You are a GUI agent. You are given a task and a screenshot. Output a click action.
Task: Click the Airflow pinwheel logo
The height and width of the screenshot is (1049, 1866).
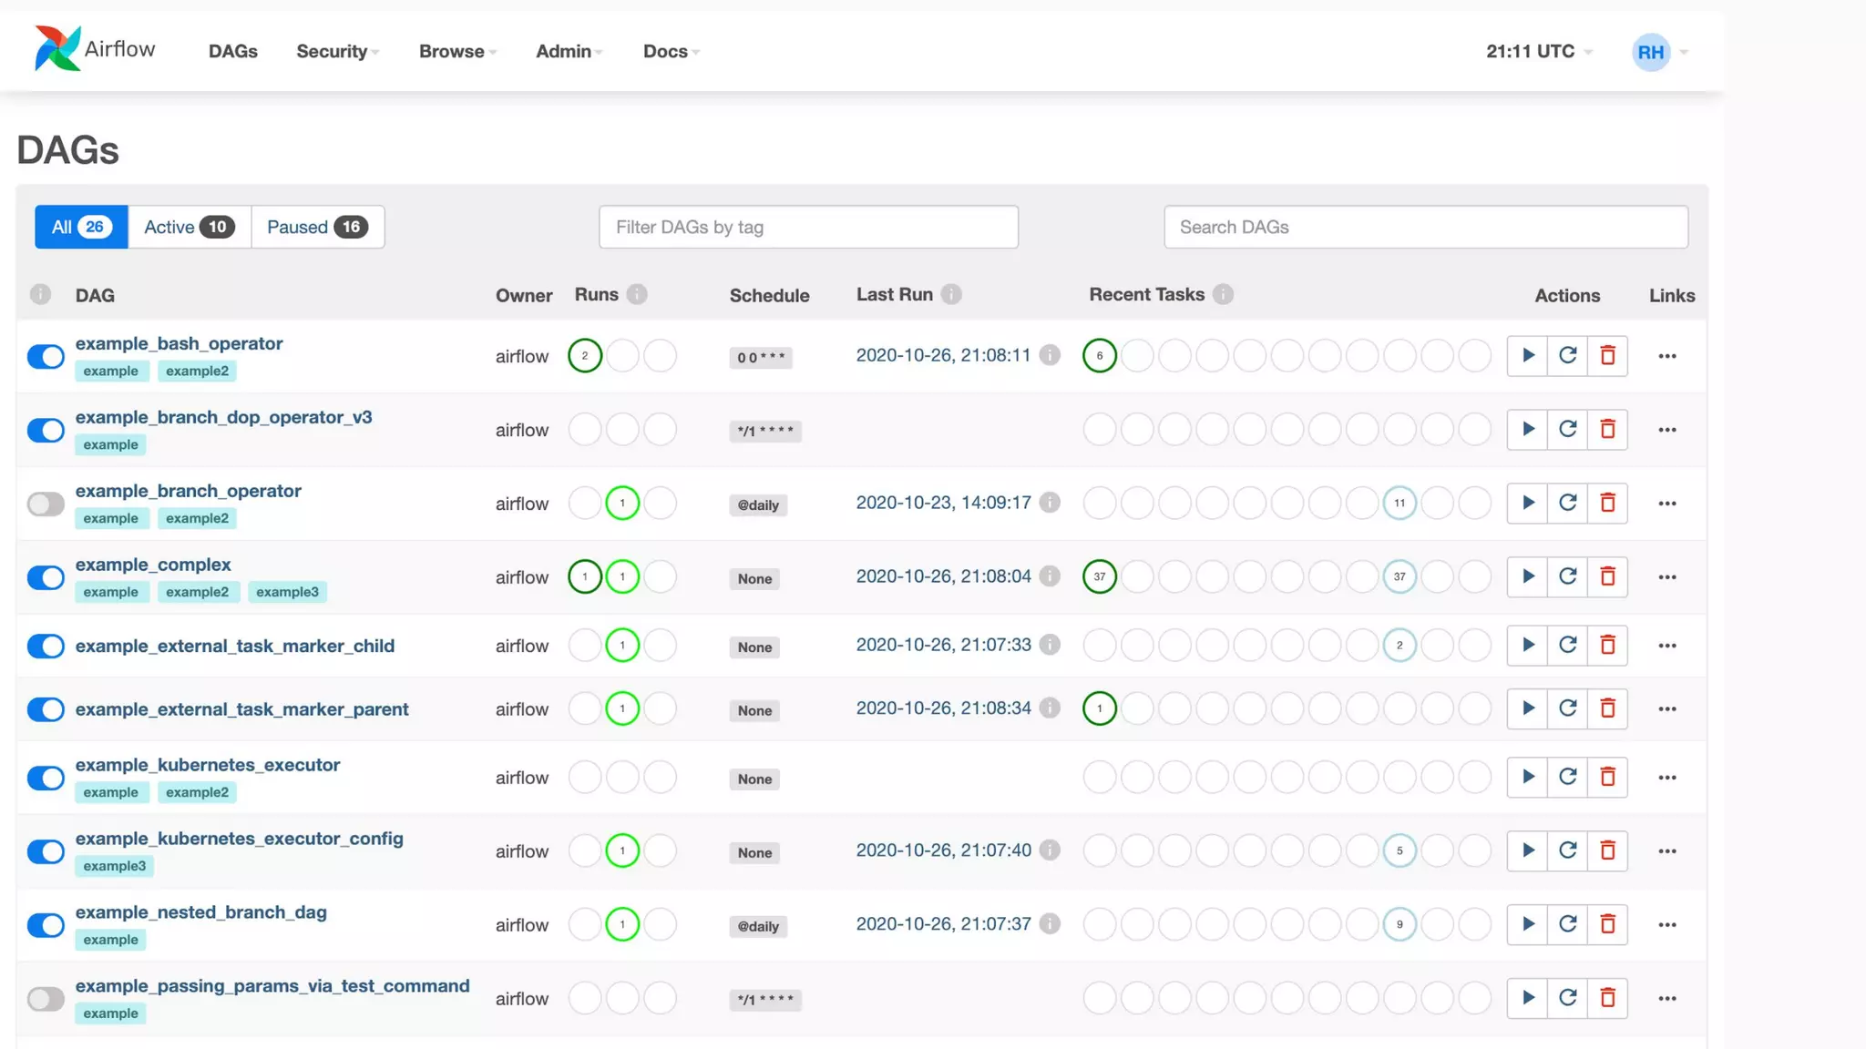pos(56,49)
